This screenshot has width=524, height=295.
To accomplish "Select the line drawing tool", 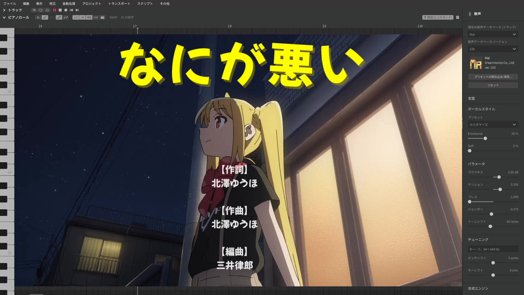I will tap(59, 17).
